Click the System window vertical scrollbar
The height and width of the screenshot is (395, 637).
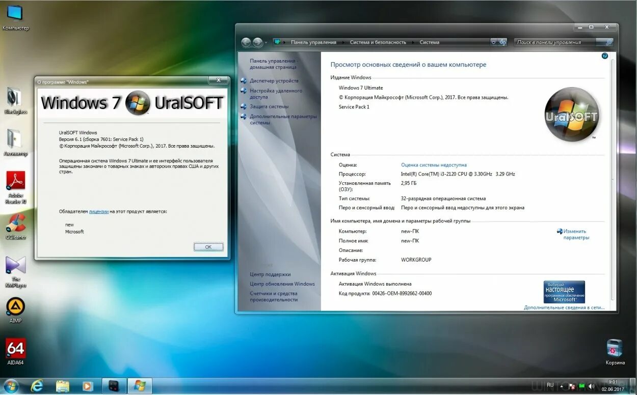point(612,181)
